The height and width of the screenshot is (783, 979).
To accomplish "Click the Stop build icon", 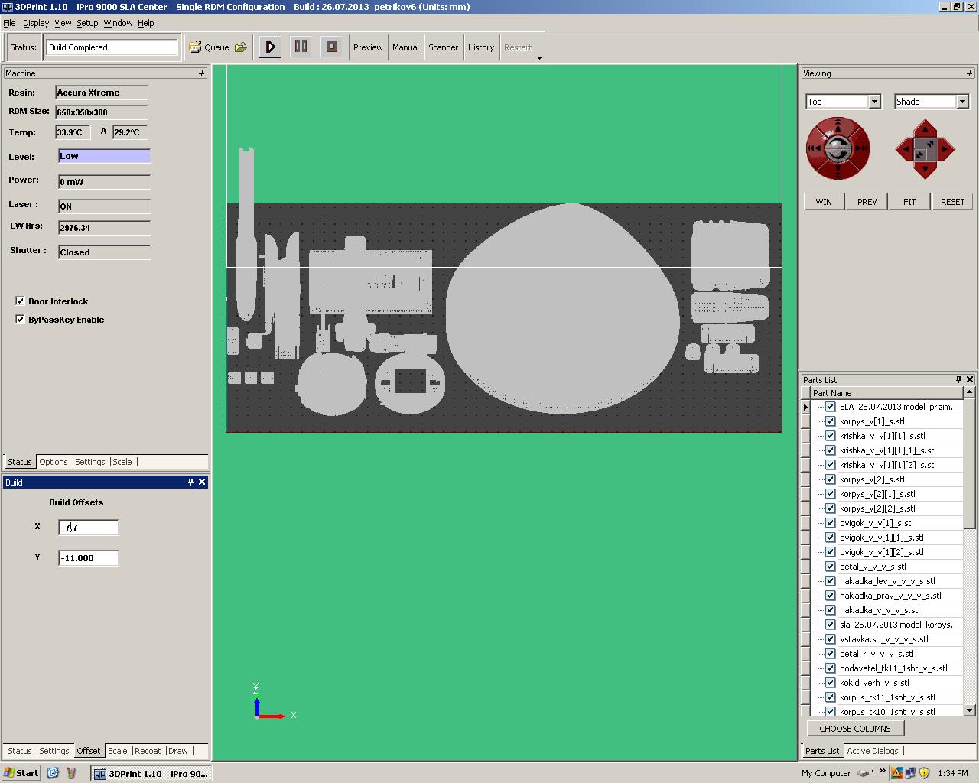I will [331, 47].
